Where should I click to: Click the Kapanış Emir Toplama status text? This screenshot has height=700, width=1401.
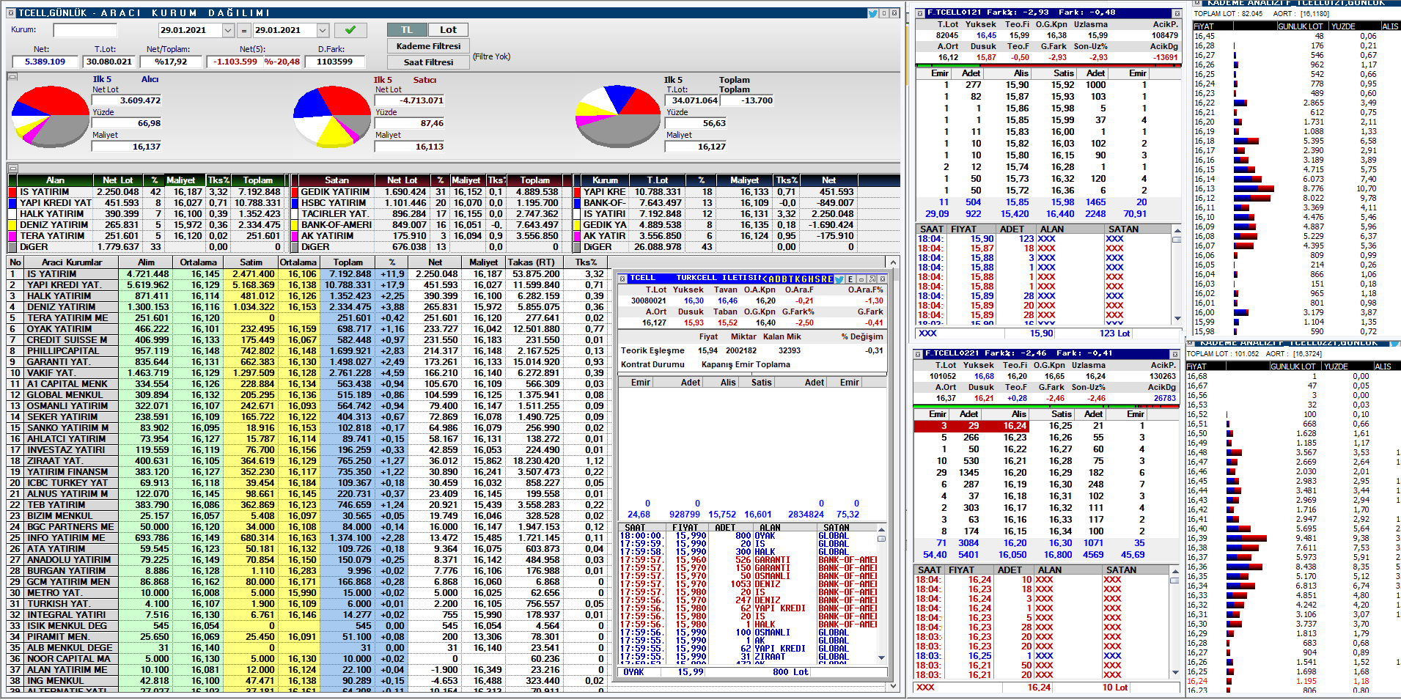click(746, 364)
